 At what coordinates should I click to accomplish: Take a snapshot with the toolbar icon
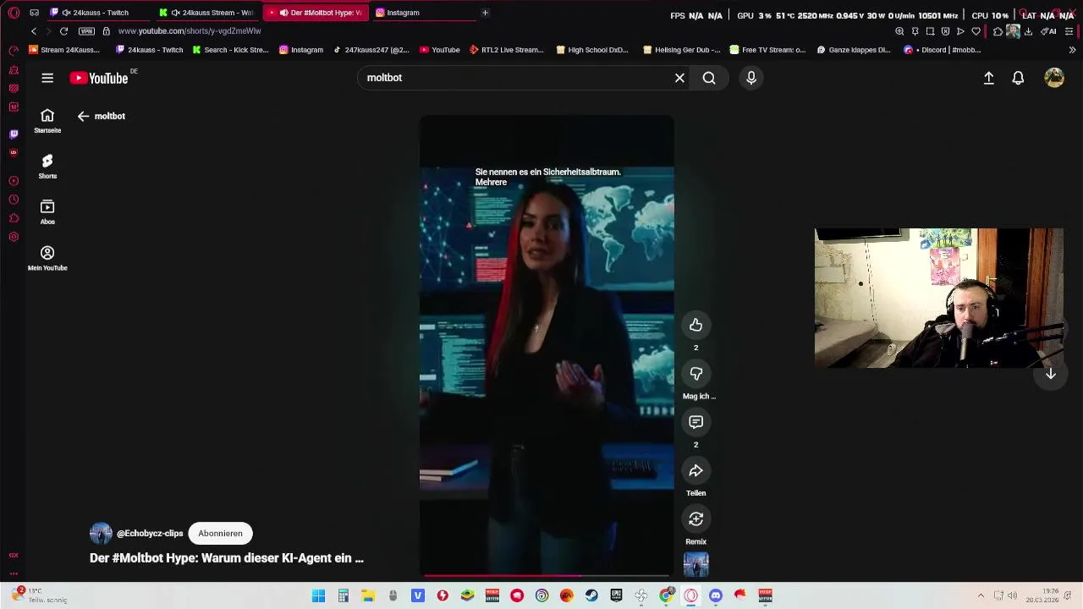point(930,31)
